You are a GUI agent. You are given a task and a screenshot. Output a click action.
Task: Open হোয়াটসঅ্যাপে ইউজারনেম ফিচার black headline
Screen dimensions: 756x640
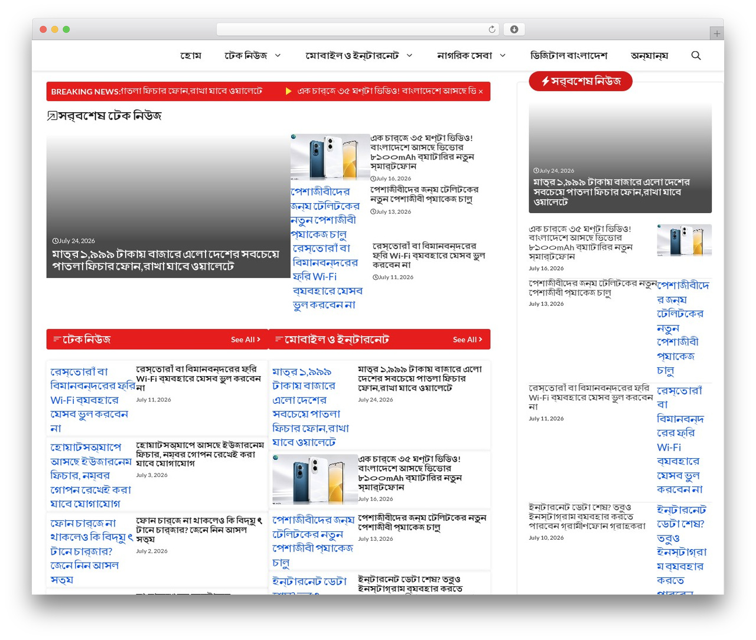(200, 454)
